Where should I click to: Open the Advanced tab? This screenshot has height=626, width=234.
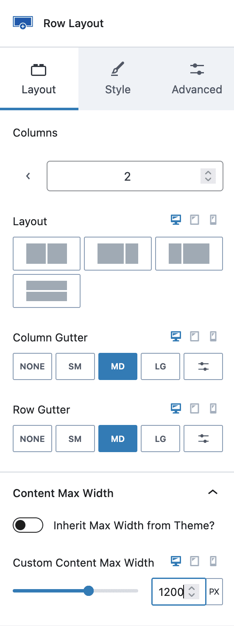click(x=197, y=78)
